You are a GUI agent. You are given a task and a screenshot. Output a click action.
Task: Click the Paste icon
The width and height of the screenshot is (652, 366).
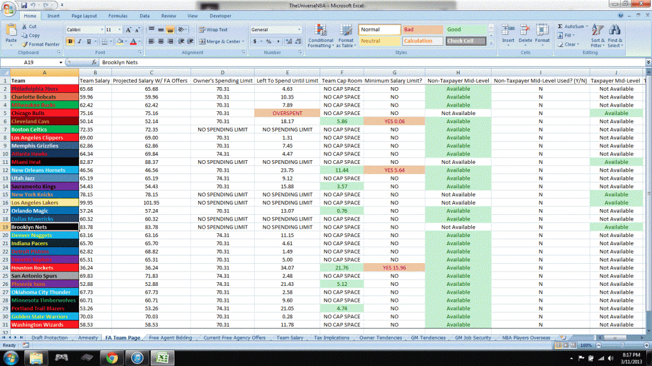pos(11,31)
